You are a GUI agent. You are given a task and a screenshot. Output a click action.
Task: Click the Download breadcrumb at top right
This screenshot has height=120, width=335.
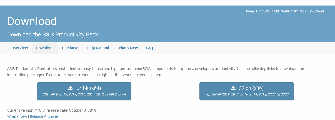316,11
